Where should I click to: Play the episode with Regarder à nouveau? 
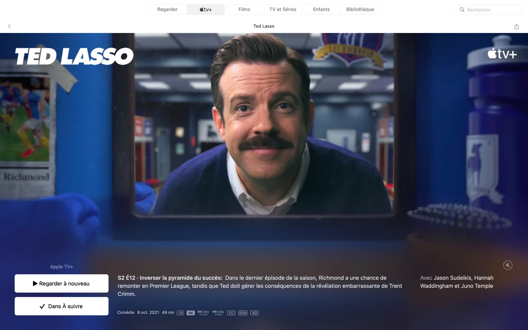[62, 283]
